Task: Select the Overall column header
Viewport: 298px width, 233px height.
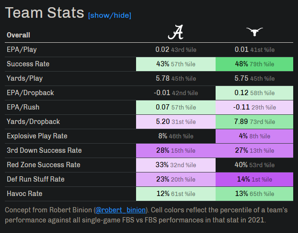Action: coord(18,35)
